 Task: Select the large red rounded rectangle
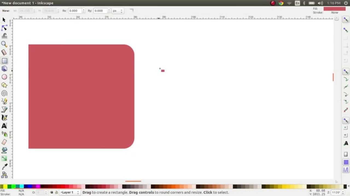(x=81, y=96)
